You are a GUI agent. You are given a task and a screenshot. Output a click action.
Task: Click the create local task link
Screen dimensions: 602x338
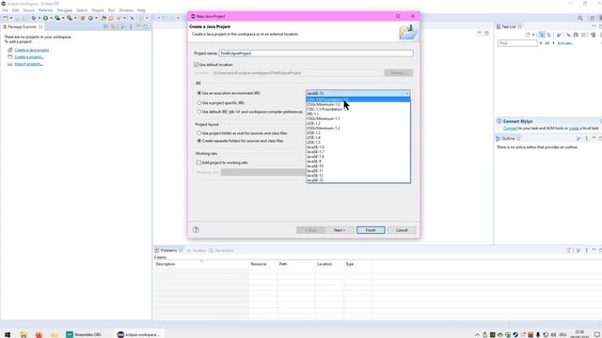click(x=574, y=129)
